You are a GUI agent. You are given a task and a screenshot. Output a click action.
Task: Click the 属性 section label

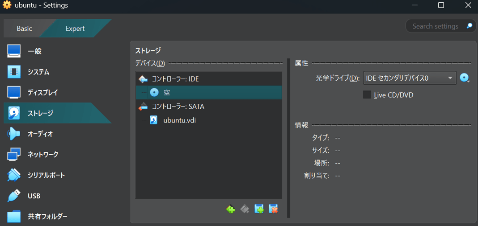point(301,63)
